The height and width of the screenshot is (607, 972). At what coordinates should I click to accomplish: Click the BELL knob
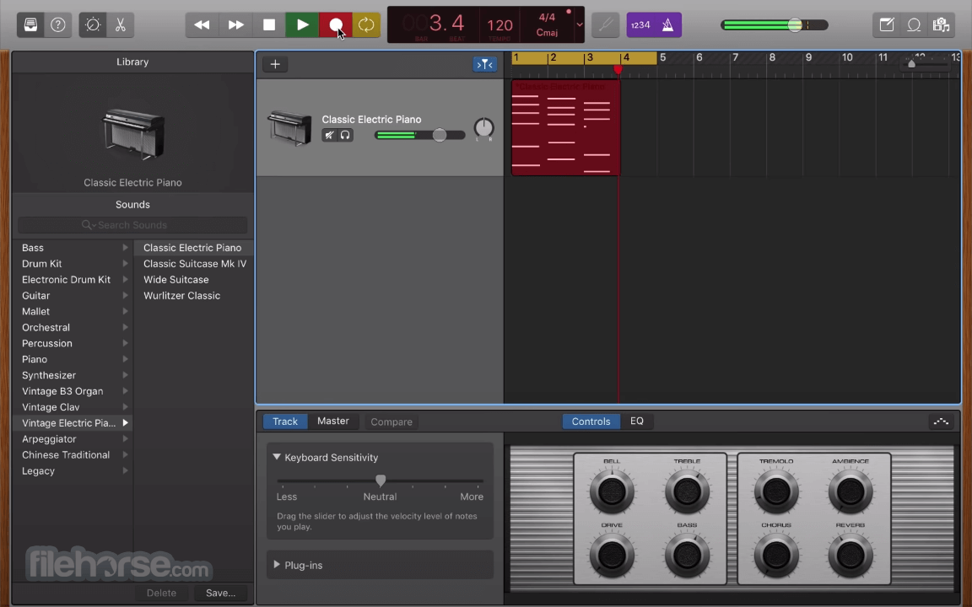point(611,492)
